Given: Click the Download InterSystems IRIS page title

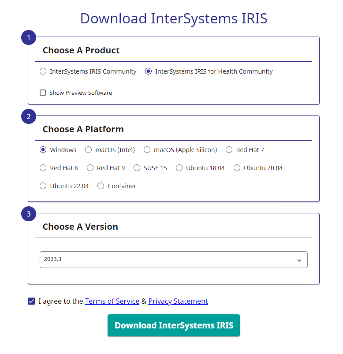Looking at the screenshot, I should tap(174, 18).
